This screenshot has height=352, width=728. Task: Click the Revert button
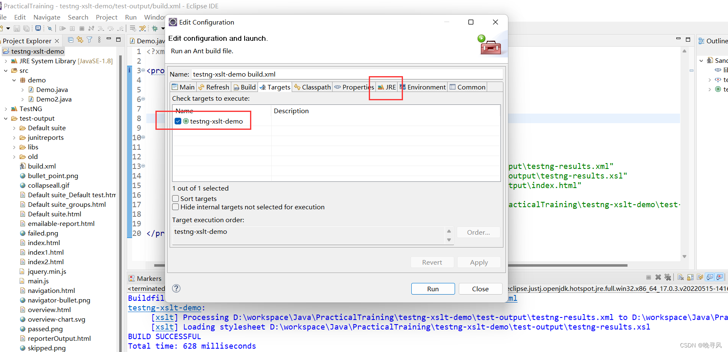432,262
